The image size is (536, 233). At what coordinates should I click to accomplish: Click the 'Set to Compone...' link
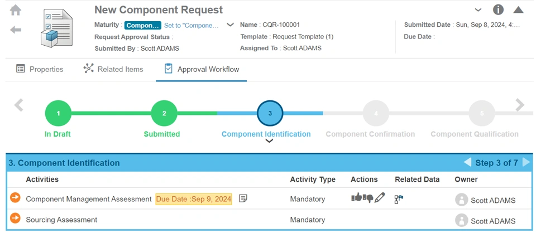(191, 25)
